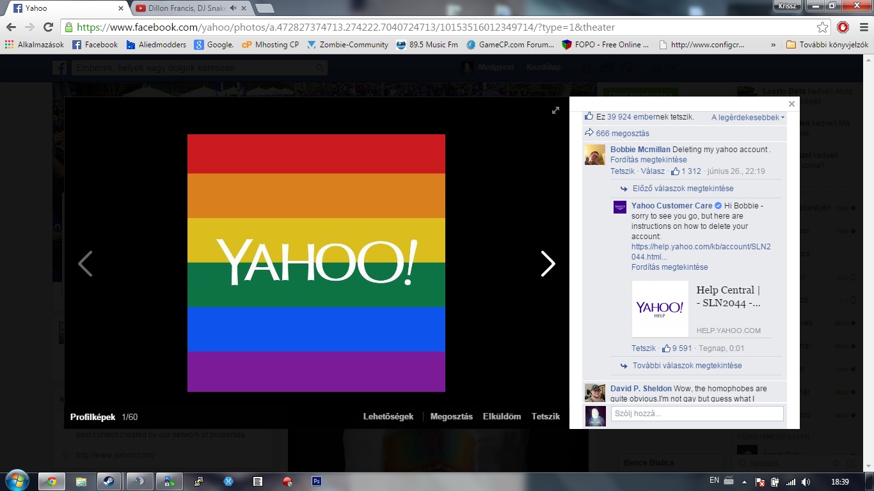Open the red Adblock extension icon
Image resolution: width=874 pixels, height=491 pixels.
[x=843, y=27]
